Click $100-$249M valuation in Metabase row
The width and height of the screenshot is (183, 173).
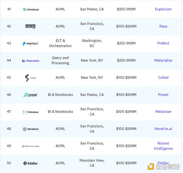click(126, 112)
